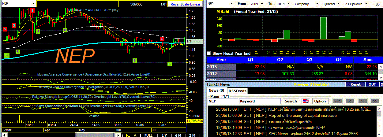Go to previous news page with < button
This screenshot has width=383, height=137.
point(350,101)
